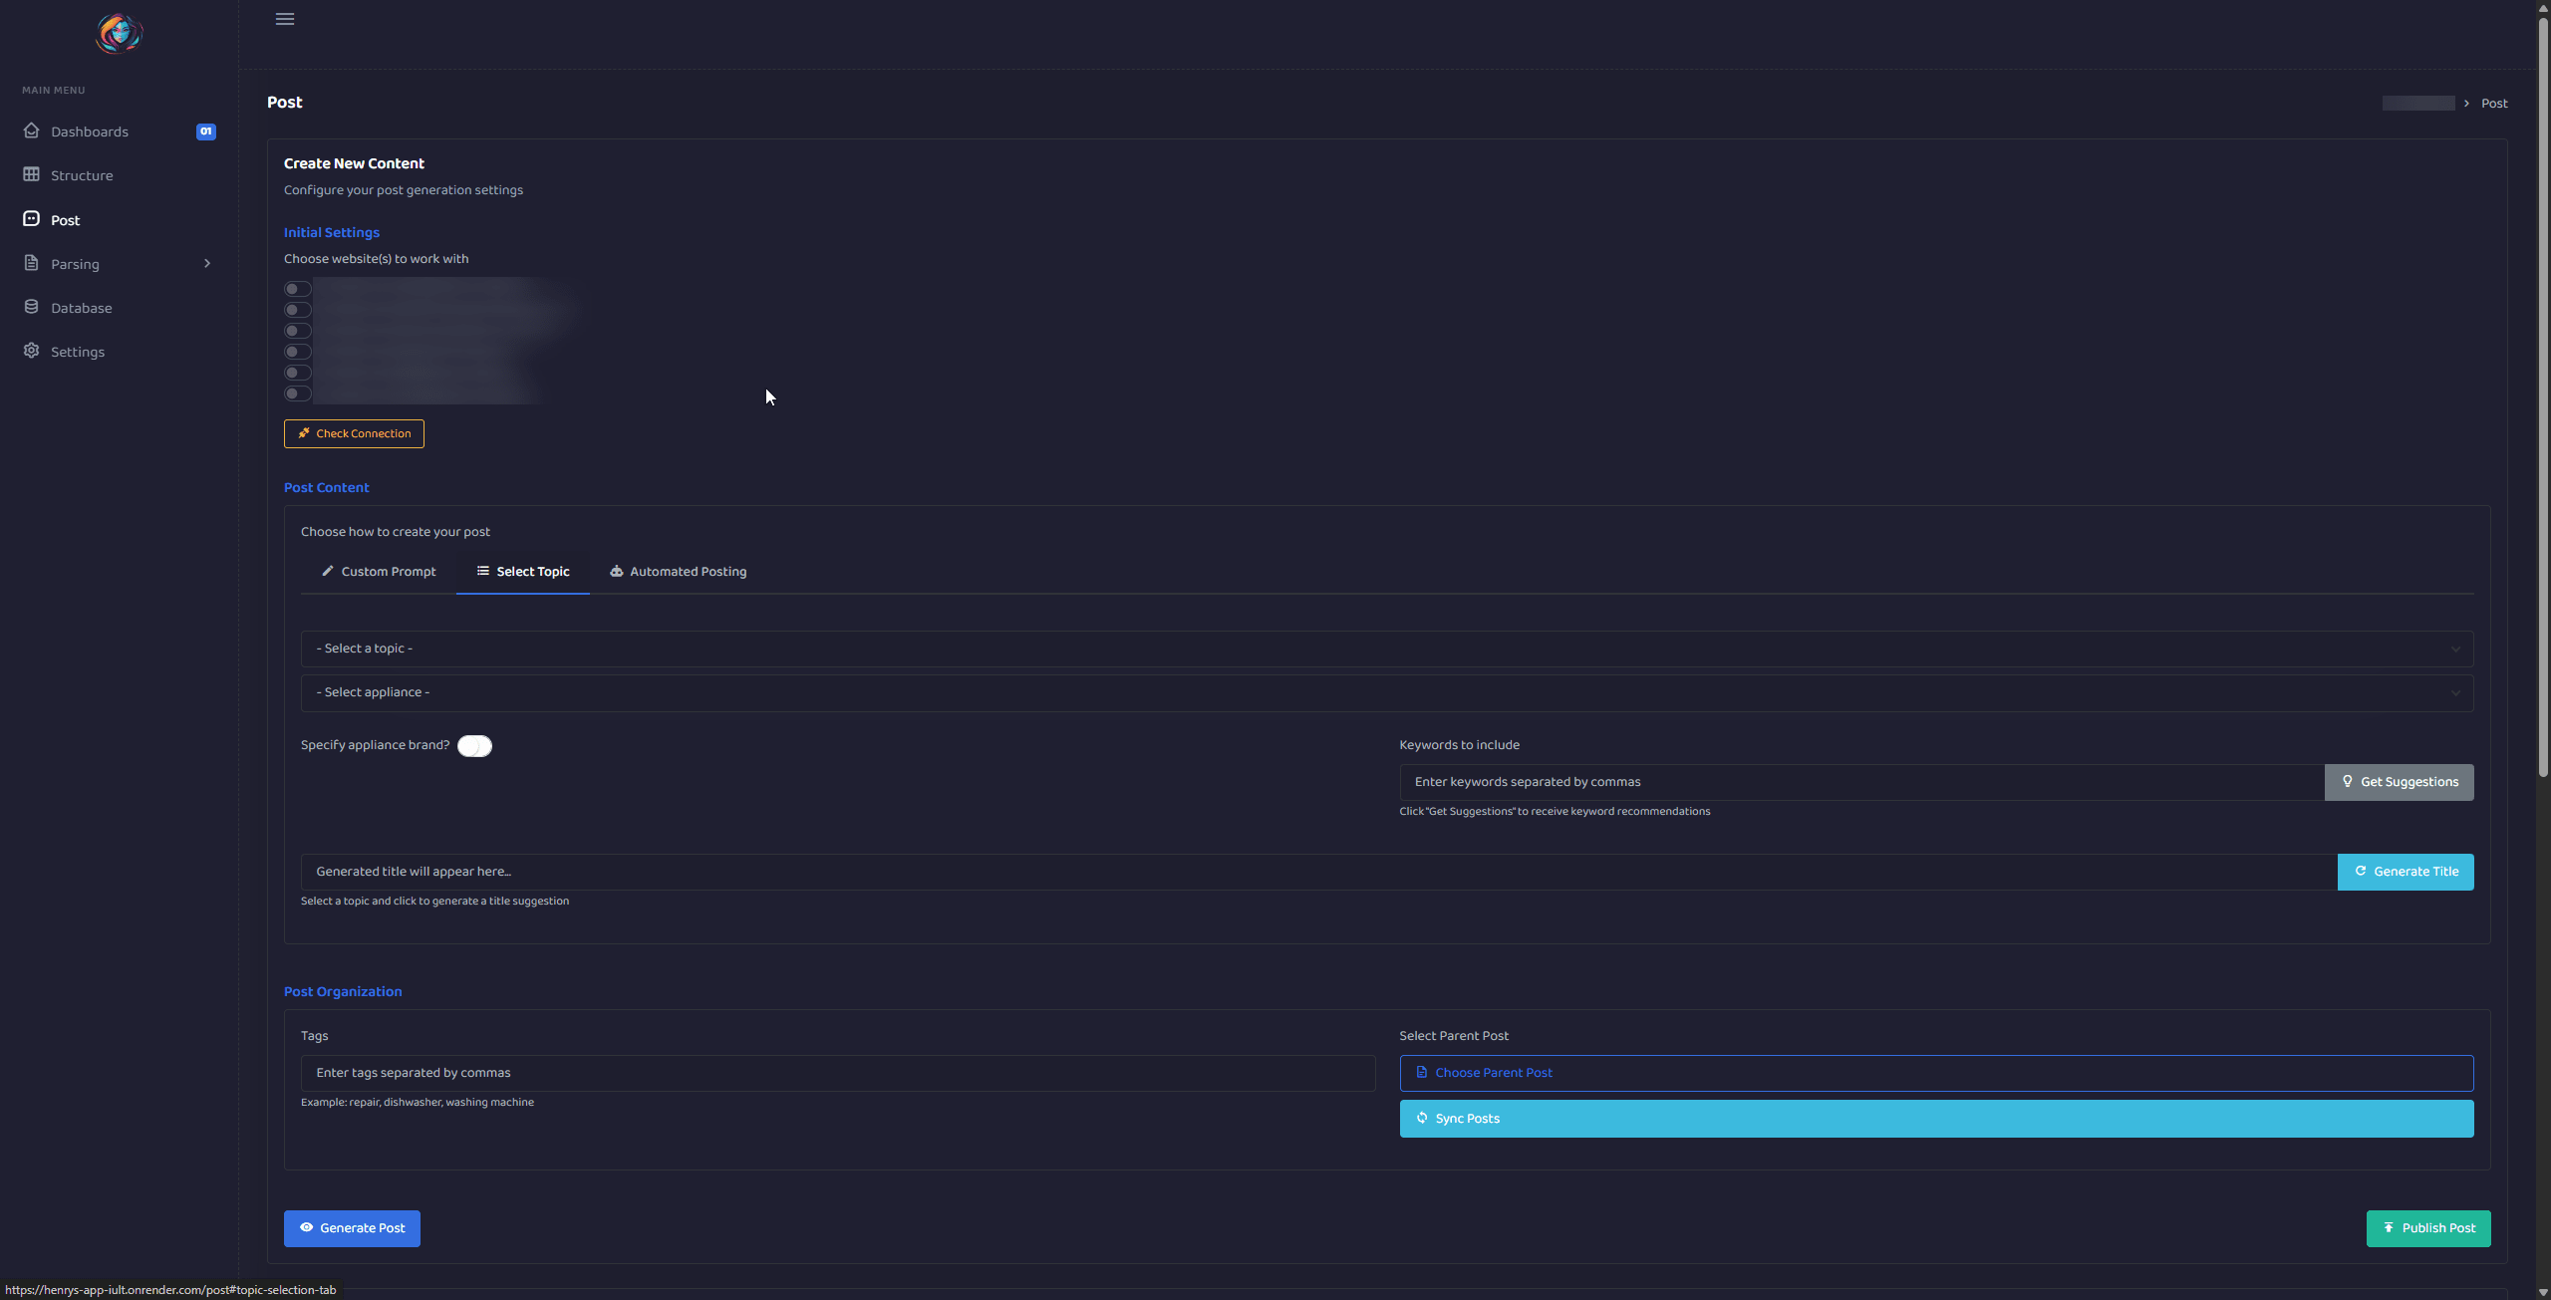The width and height of the screenshot is (2551, 1300).
Task: Click the Parsing document icon
Action: pos(31,263)
